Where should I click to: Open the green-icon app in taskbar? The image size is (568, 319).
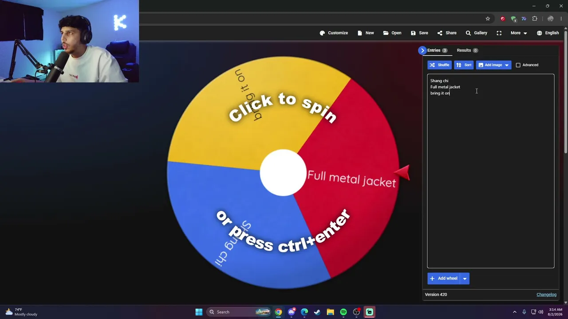(369, 312)
